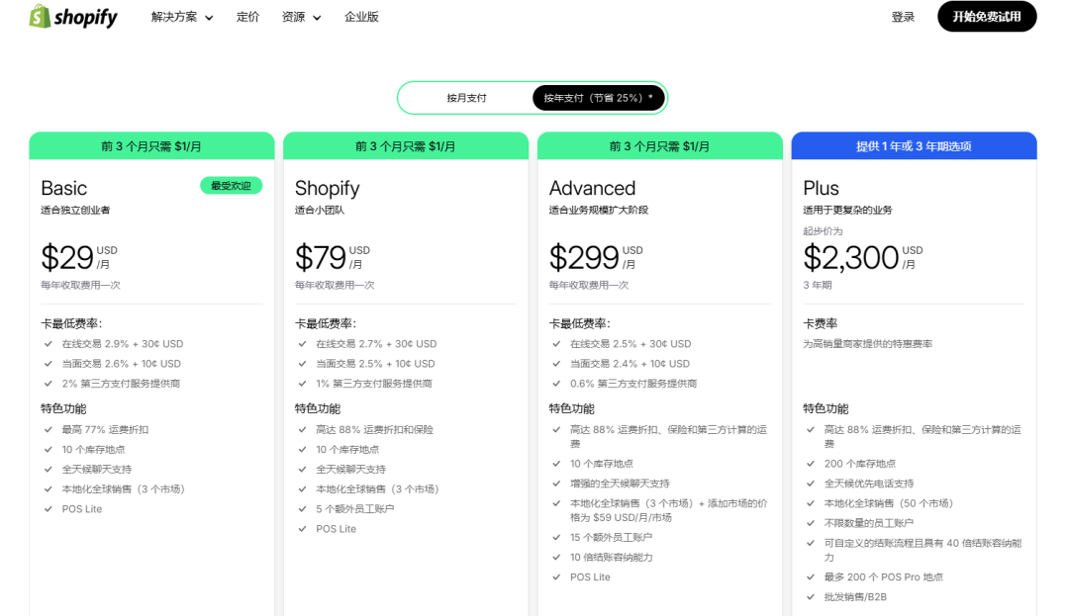This screenshot has width=1069, height=616.
Task: Click the checkmark beside 5 个额外员工账户
Action: 303,509
